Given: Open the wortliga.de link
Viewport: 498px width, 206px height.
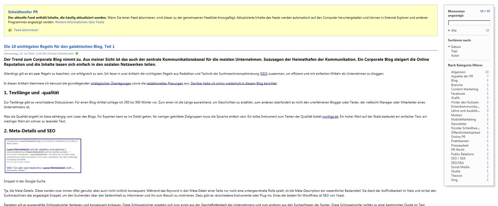Looking at the screenshot, I should (330, 117).
